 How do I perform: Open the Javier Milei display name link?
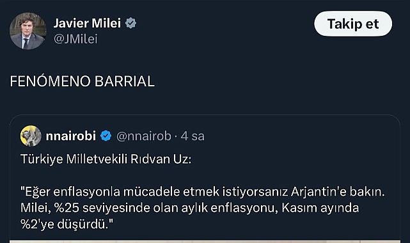click(87, 23)
